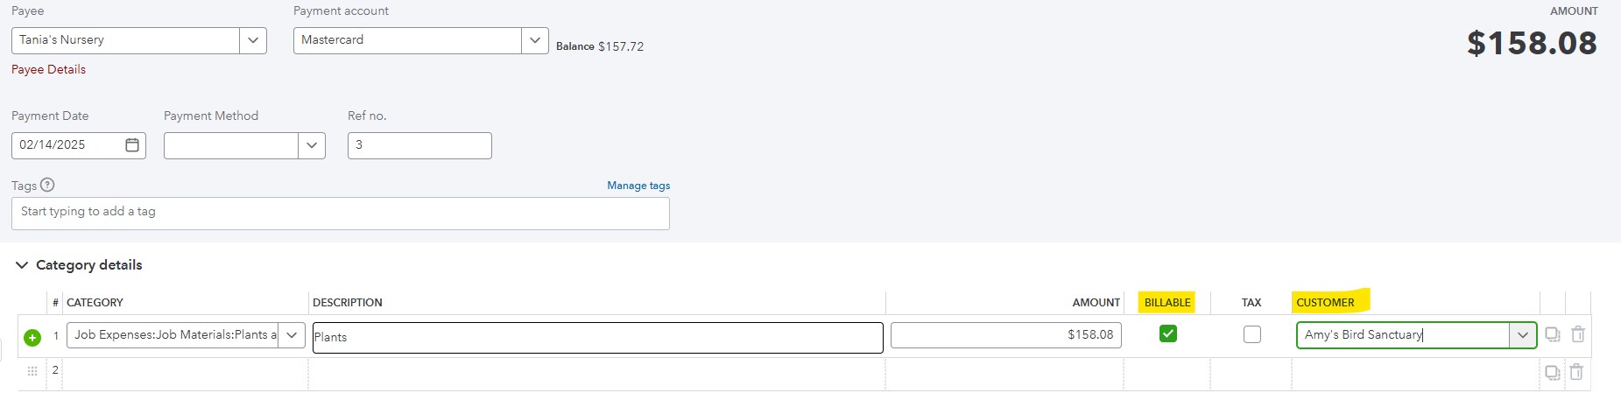Screen dimensions: 1621x393
Task: Delete line 1 with the trash icon
Action: [1578, 334]
